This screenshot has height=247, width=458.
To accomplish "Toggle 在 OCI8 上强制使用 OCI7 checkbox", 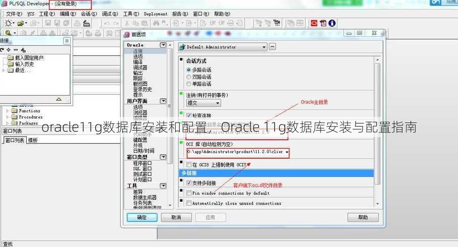I will click(x=189, y=165).
